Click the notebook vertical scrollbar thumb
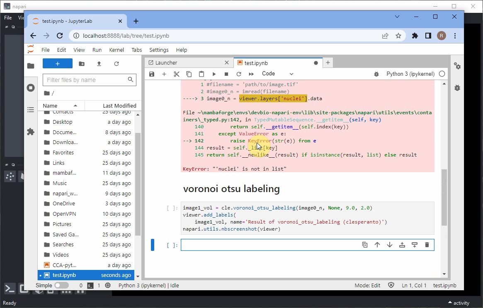Viewport: 483px width, 308px height. [x=444, y=197]
